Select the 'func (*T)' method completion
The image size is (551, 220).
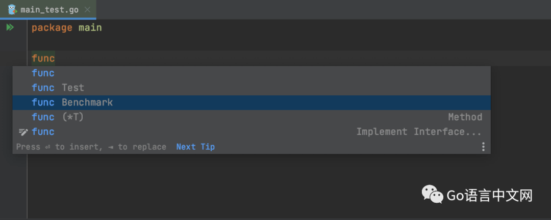point(57,117)
